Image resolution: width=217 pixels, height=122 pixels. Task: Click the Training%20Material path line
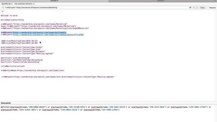coord(45,28)
